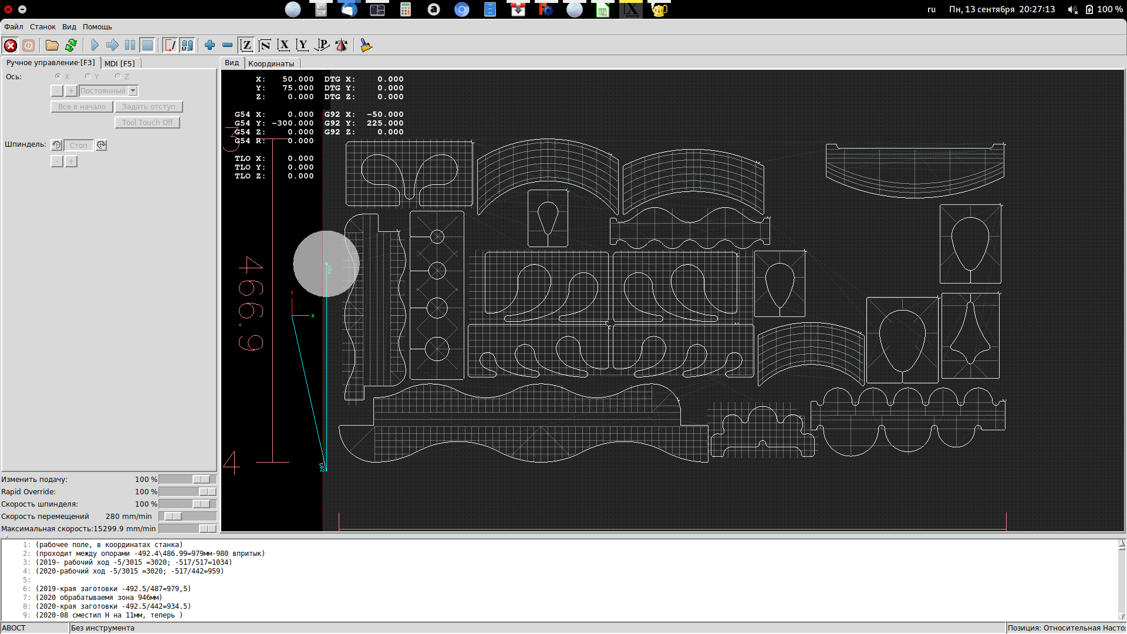Open the Файл menu
This screenshot has height=634, width=1127.
tap(14, 27)
